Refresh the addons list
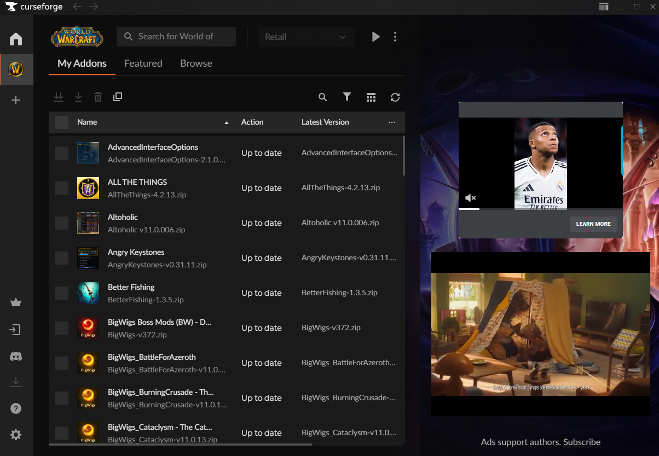This screenshot has width=659, height=456. tap(395, 97)
